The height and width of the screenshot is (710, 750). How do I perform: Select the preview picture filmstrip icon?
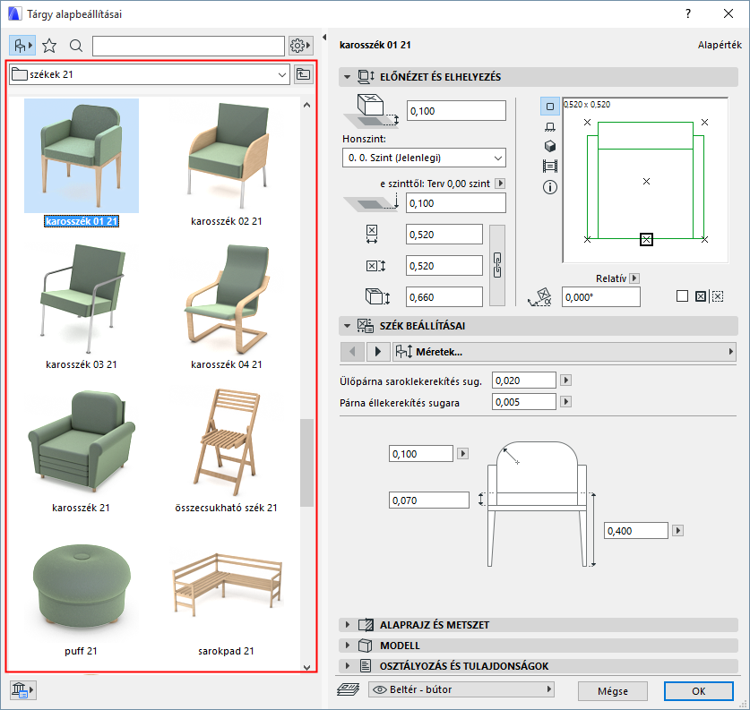click(x=550, y=167)
